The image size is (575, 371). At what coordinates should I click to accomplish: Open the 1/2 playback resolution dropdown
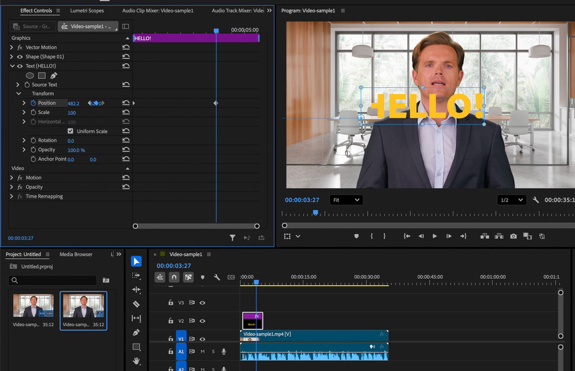512,200
